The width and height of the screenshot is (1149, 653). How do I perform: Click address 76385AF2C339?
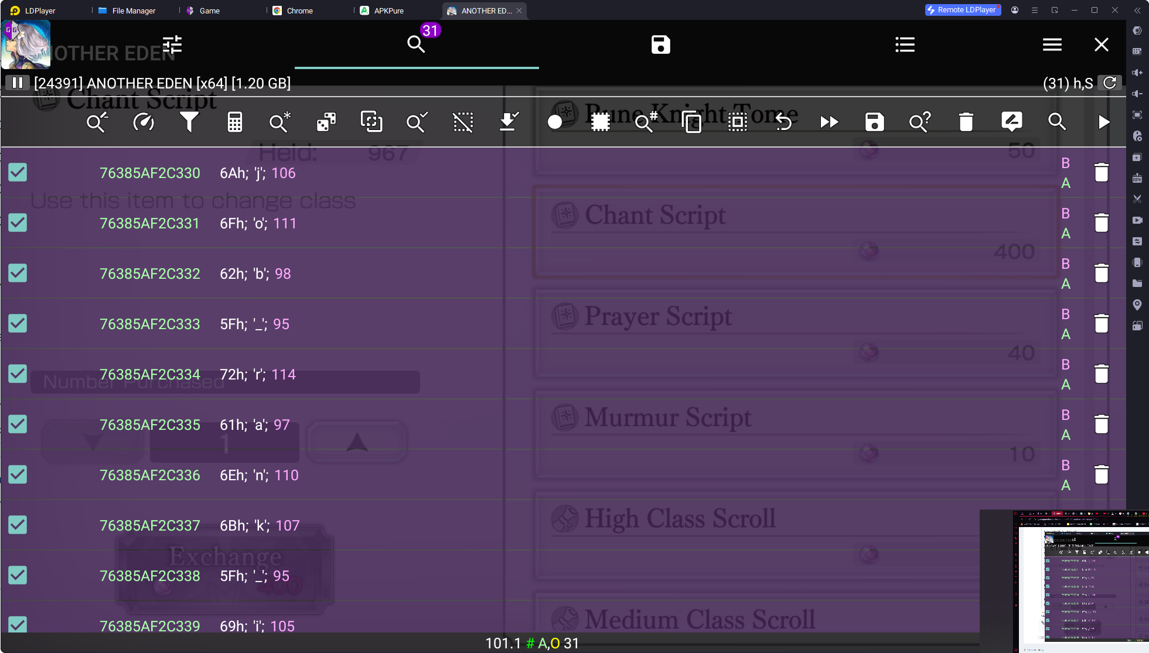point(150,626)
